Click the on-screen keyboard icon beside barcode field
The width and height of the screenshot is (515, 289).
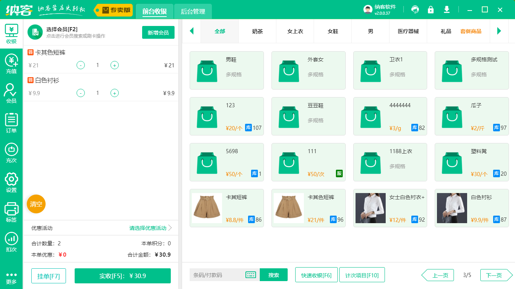coord(250,275)
